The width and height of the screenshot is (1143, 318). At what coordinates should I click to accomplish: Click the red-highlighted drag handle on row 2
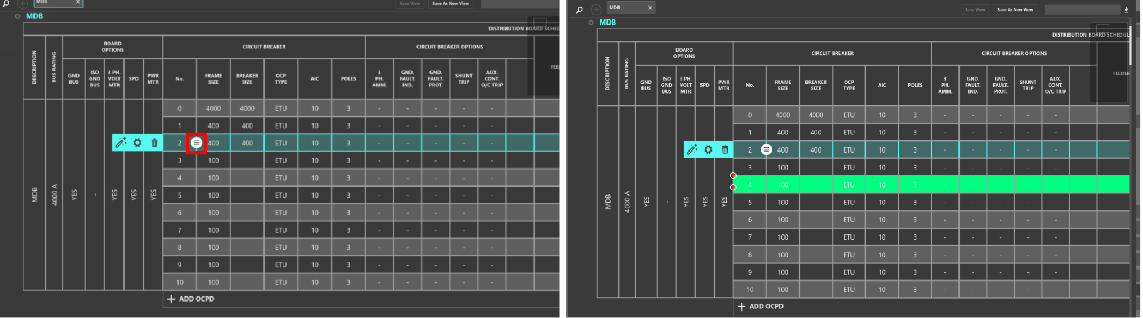(x=196, y=143)
